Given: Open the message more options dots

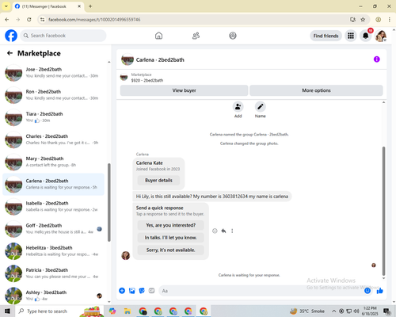Looking at the screenshot, I should [x=232, y=231].
